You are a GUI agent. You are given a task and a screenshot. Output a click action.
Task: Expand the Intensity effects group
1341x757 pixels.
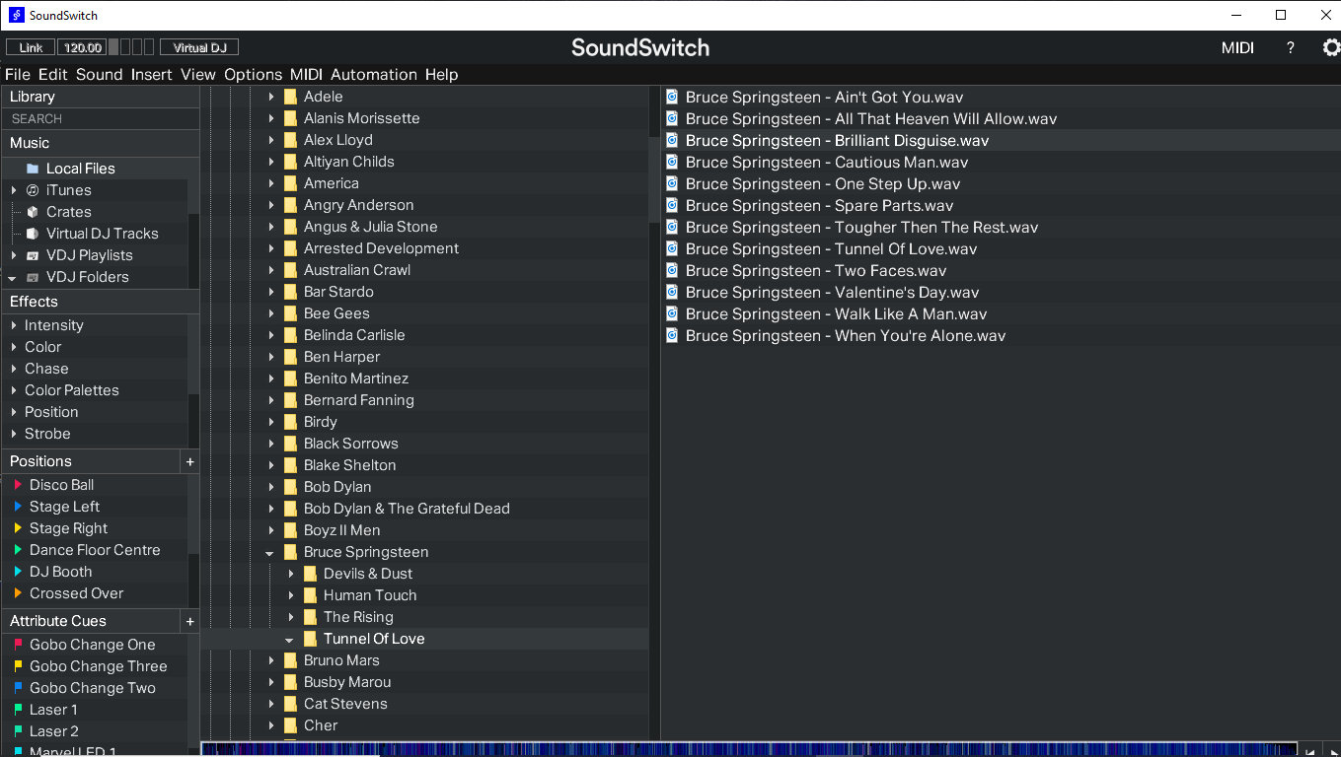14,325
